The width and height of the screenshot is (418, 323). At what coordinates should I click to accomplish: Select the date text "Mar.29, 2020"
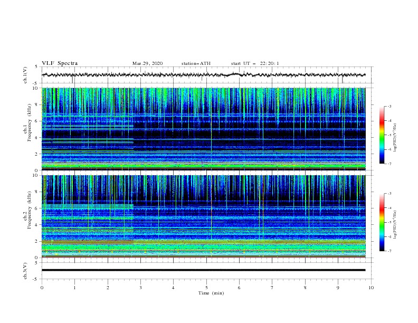pos(147,63)
